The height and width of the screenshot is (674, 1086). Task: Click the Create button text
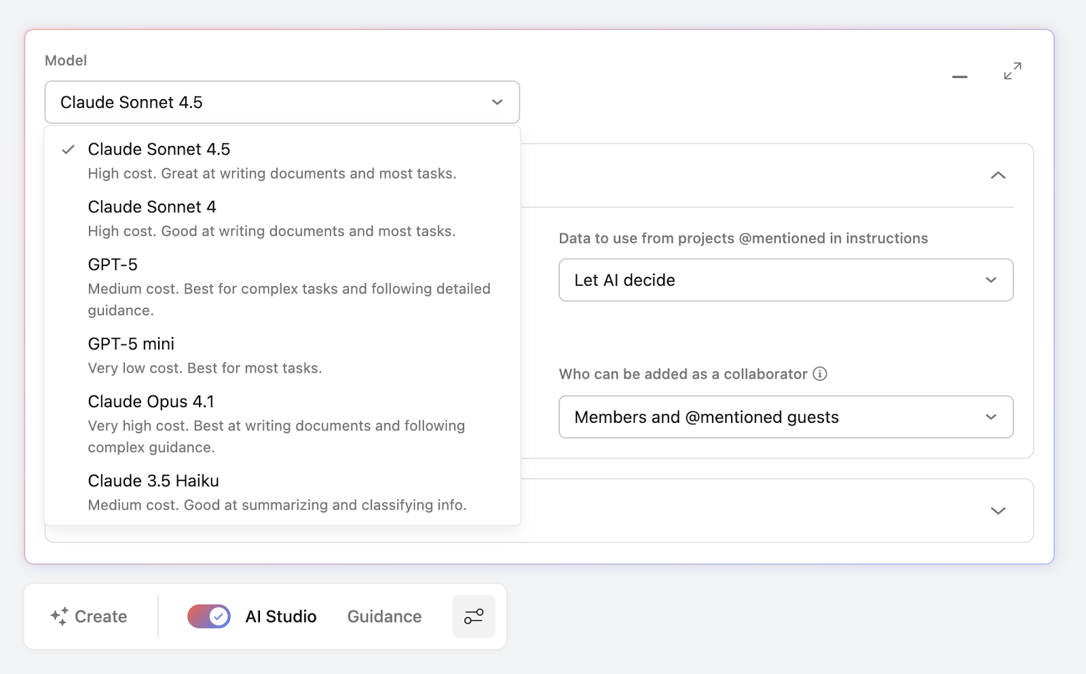pos(100,616)
